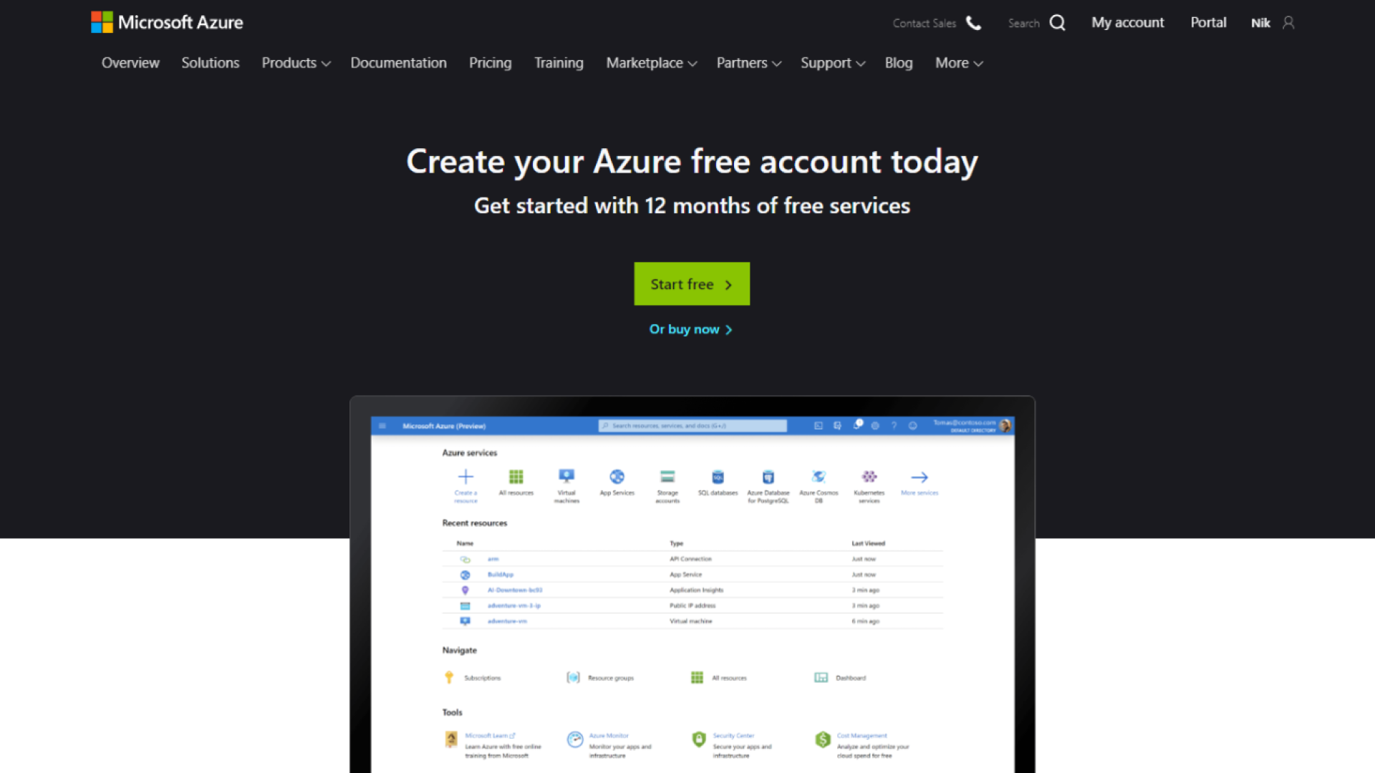Expand the Products dropdown menu
1375x773 pixels.
click(296, 63)
